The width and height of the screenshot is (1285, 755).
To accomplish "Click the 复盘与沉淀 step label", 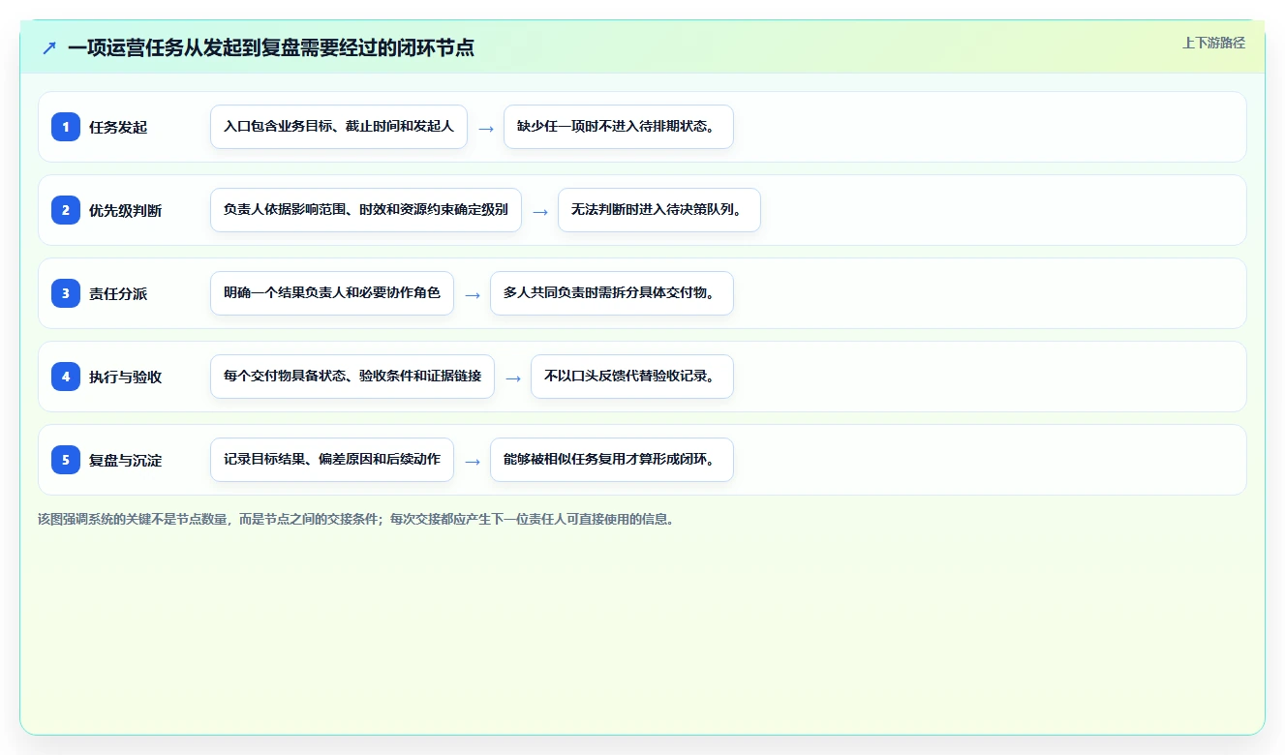I will coord(126,460).
